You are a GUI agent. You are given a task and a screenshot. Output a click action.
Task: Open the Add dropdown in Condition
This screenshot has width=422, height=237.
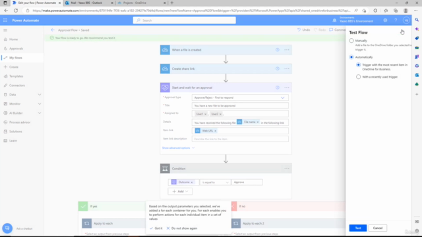pyautogui.click(x=180, y=192)
